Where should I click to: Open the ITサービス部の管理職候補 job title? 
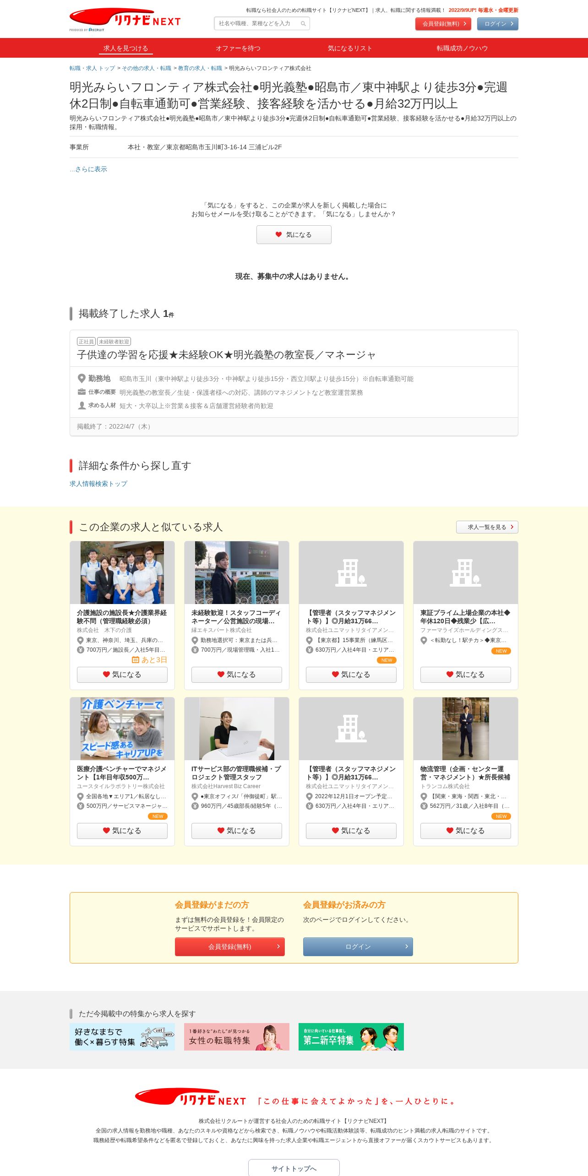236,773
